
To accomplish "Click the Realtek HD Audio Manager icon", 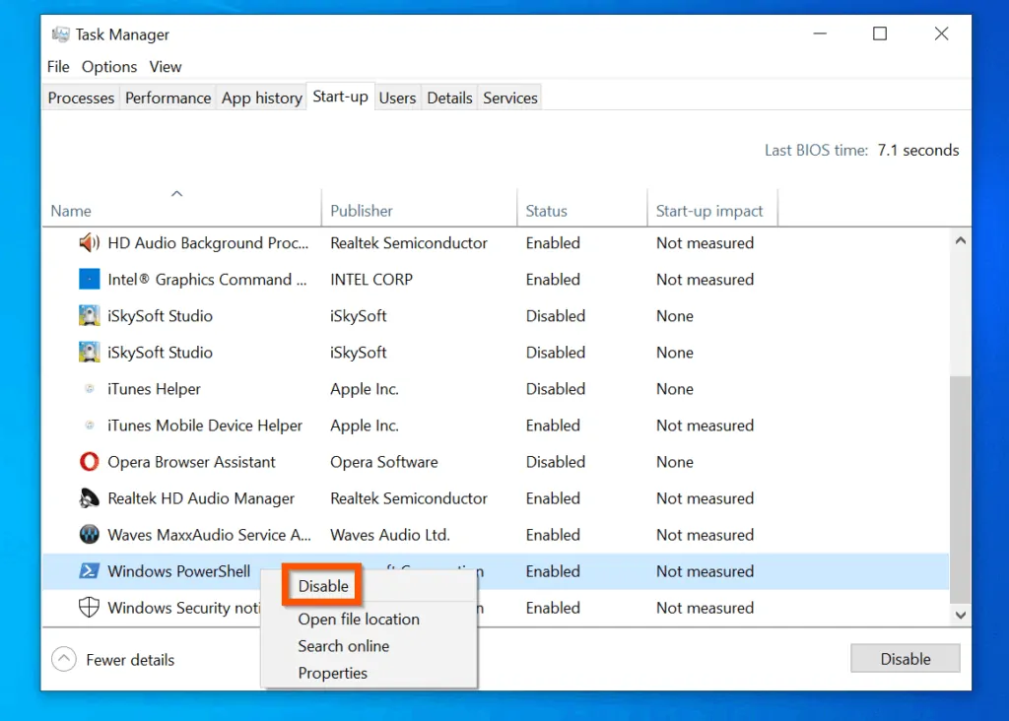I will (x=89, y=498).
